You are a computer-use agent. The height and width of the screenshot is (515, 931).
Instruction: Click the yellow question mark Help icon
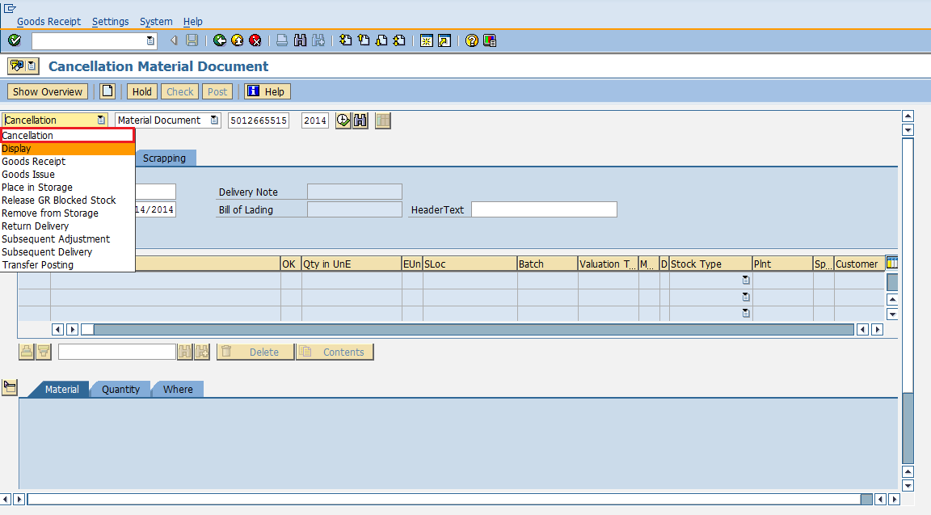[x=471, y=40]
